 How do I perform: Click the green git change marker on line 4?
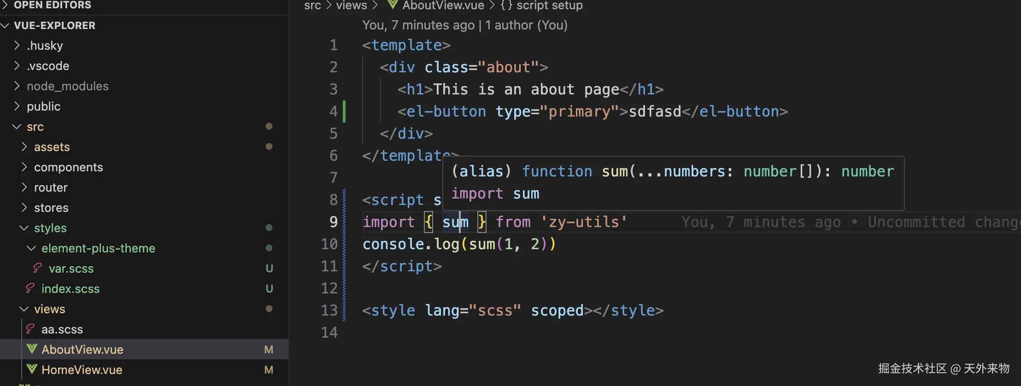coord(344,111)
